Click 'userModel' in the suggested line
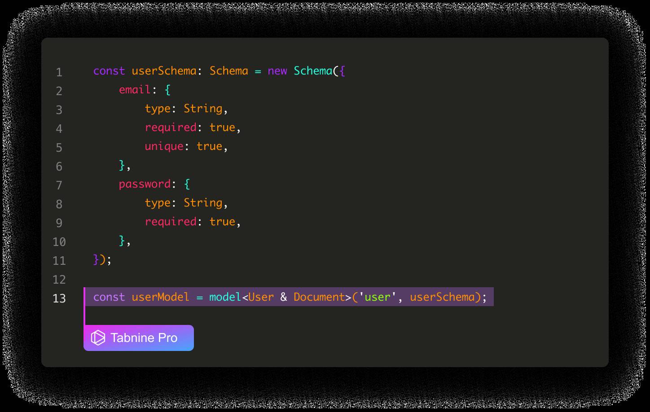This screenshot has width=650, height=412. (161, 297)
